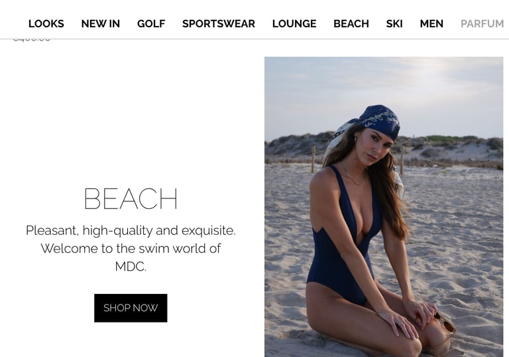
Task: Open the greyed PARFUM menu item
Action: 482,24
